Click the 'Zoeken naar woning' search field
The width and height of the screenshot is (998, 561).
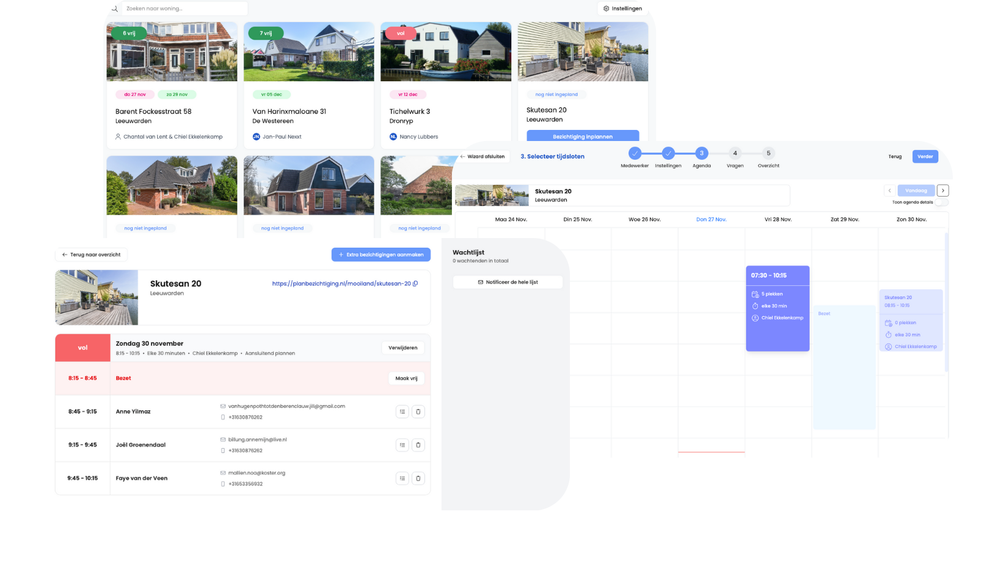[x=184, y=9]
